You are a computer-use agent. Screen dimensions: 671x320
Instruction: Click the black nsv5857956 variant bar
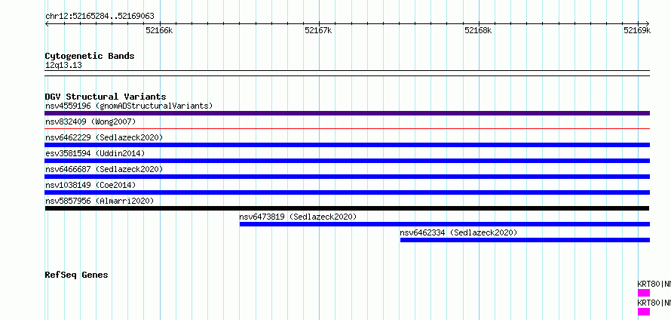347,208
